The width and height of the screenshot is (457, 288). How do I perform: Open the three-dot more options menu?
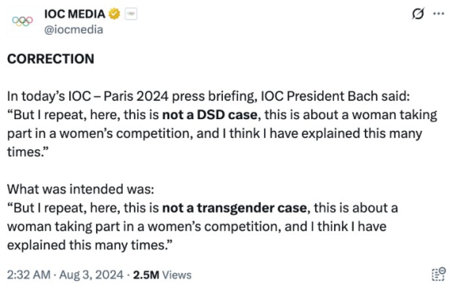439,13
